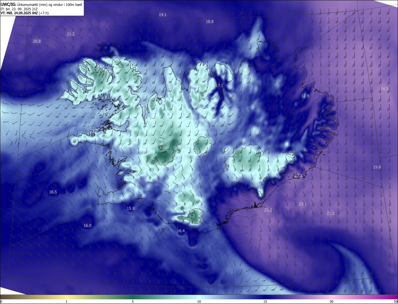The height and width of the screenshot is (304, 398).
Task: Click the 24.5 value label
Action: point(384,89)
